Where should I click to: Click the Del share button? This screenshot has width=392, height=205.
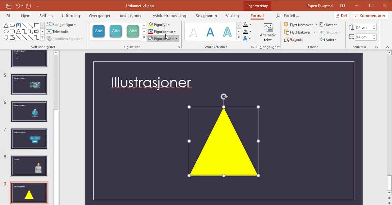[x=341, y=16]
